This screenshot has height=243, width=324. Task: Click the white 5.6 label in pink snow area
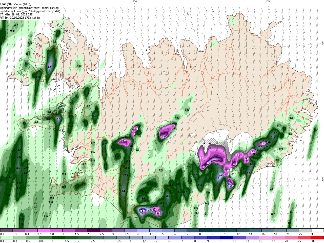(209, 163)
